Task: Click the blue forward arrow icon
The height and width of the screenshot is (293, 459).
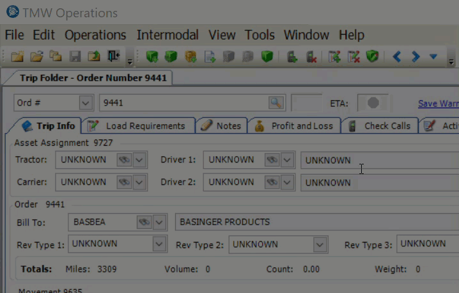Action: pos(415,56)
